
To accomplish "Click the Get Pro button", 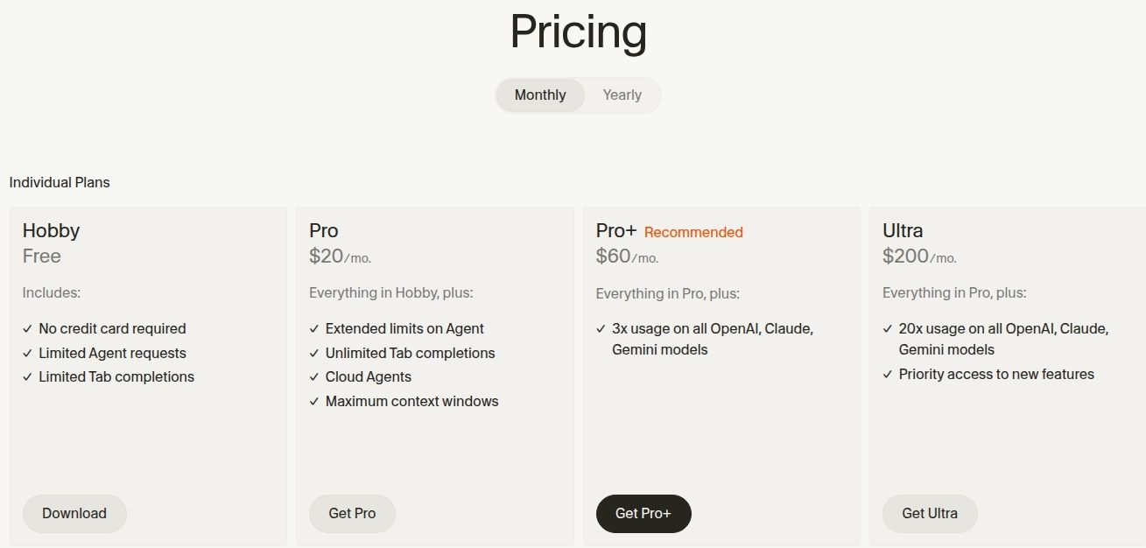I will coord(352,514).
